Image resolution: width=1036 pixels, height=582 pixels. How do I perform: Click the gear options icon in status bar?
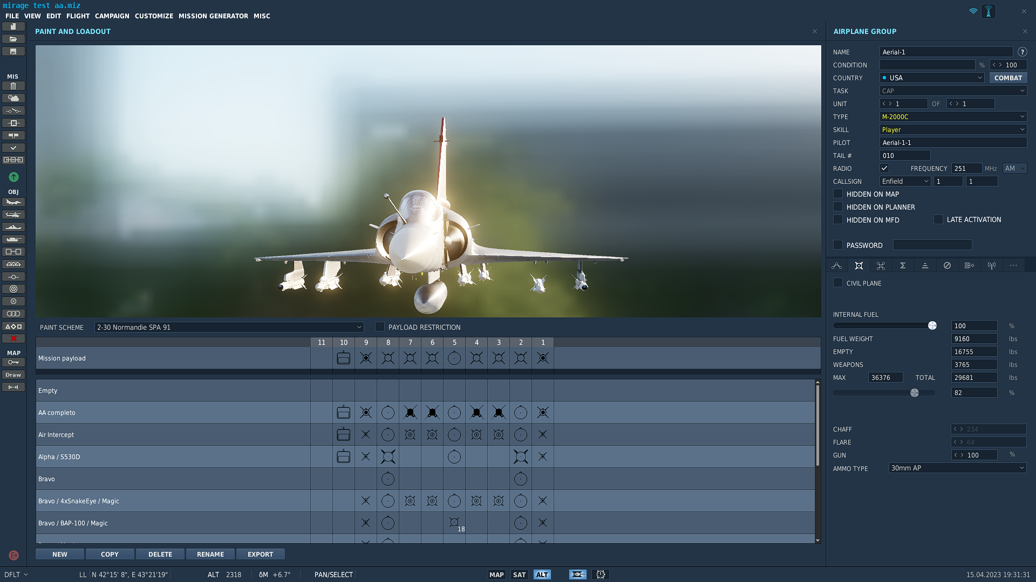601,574
